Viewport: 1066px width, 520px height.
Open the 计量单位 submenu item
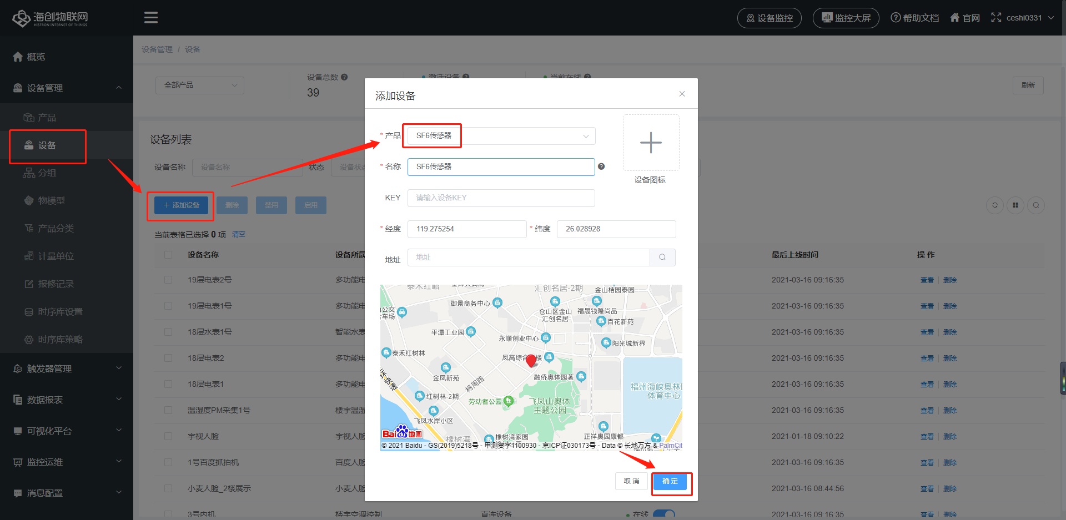pos(67,256)
